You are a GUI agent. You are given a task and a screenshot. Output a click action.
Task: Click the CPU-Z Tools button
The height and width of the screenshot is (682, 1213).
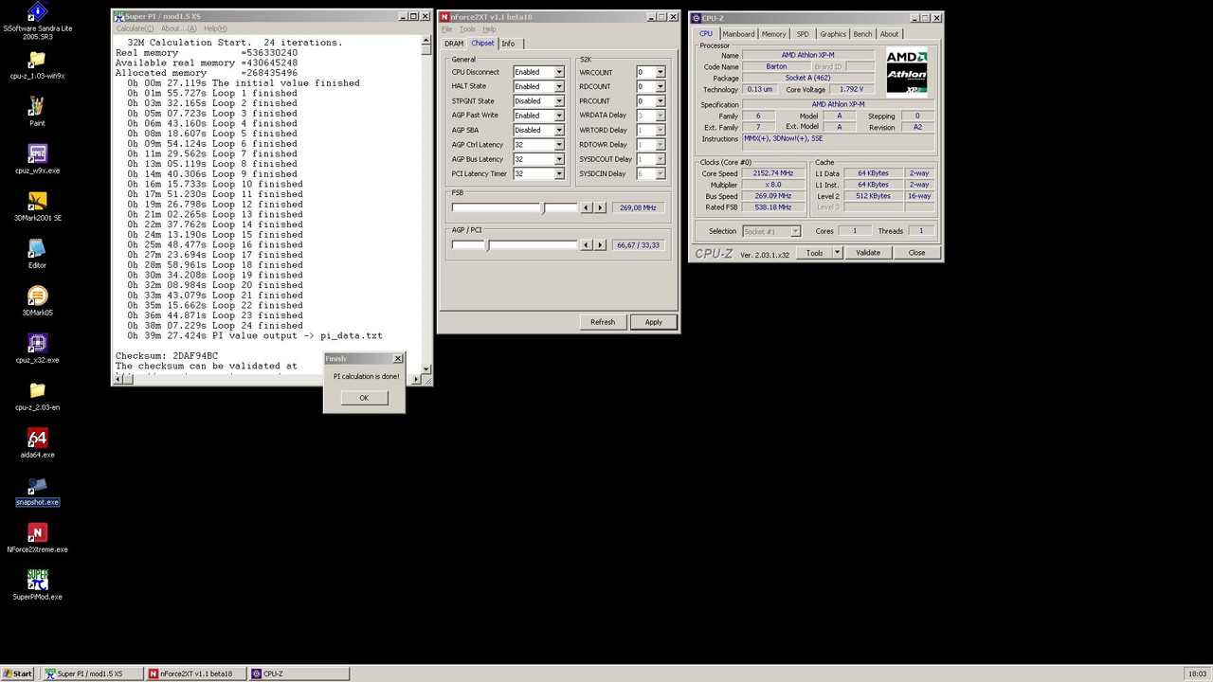point(814,253)
